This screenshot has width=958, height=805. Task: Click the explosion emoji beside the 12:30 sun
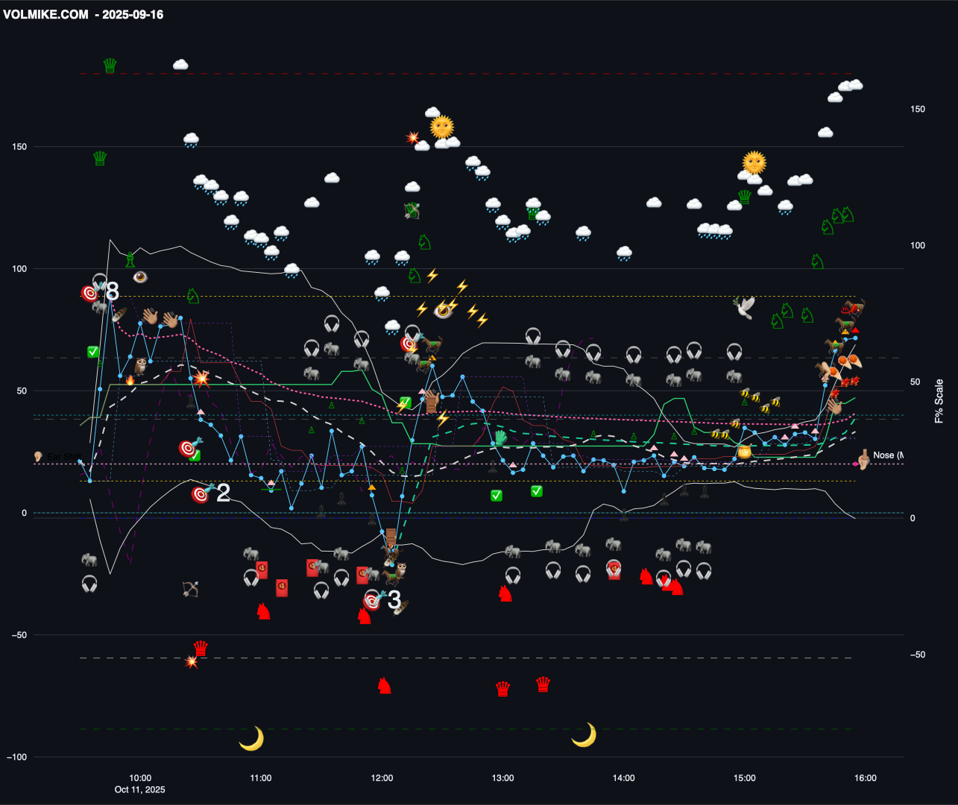(x=412, y=138)
